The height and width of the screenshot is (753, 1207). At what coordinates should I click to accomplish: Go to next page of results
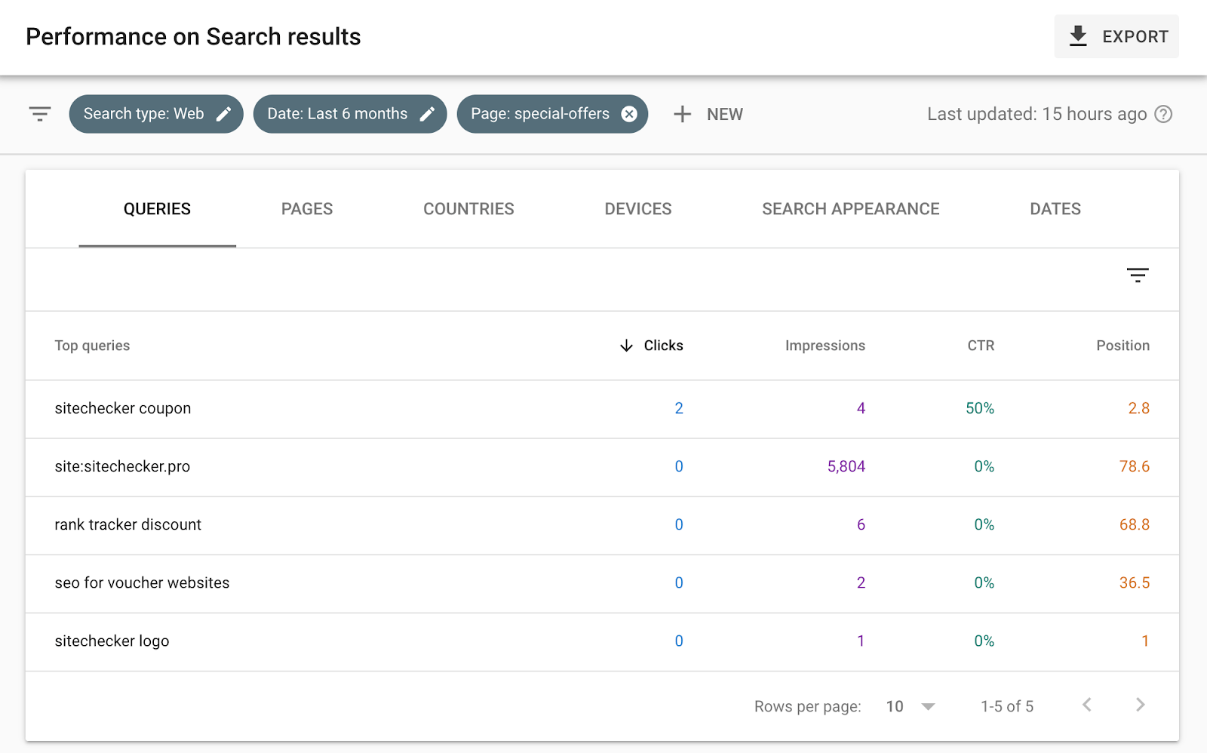(x=1140, y=705)
